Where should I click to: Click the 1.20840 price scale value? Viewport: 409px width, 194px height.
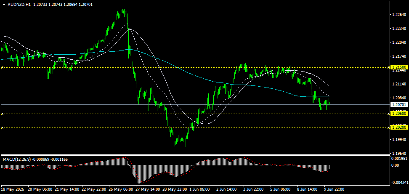pyautogui.click(x=399, y=98)
